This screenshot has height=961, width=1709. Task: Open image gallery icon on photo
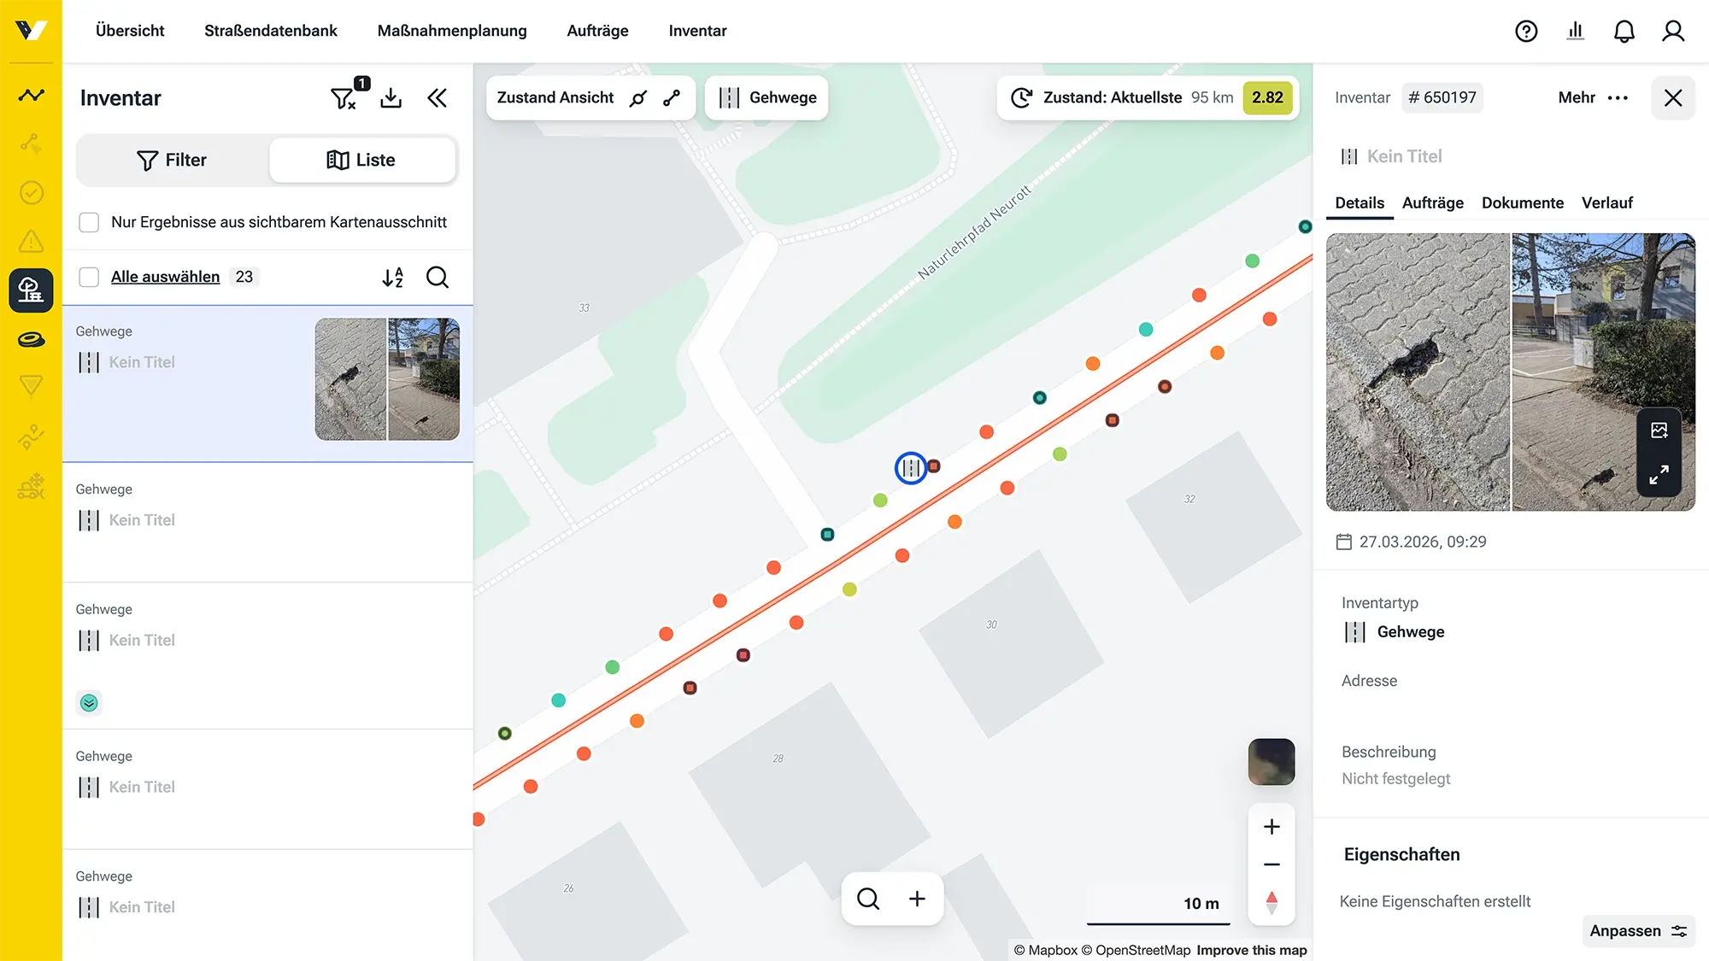coord(1659,430)
